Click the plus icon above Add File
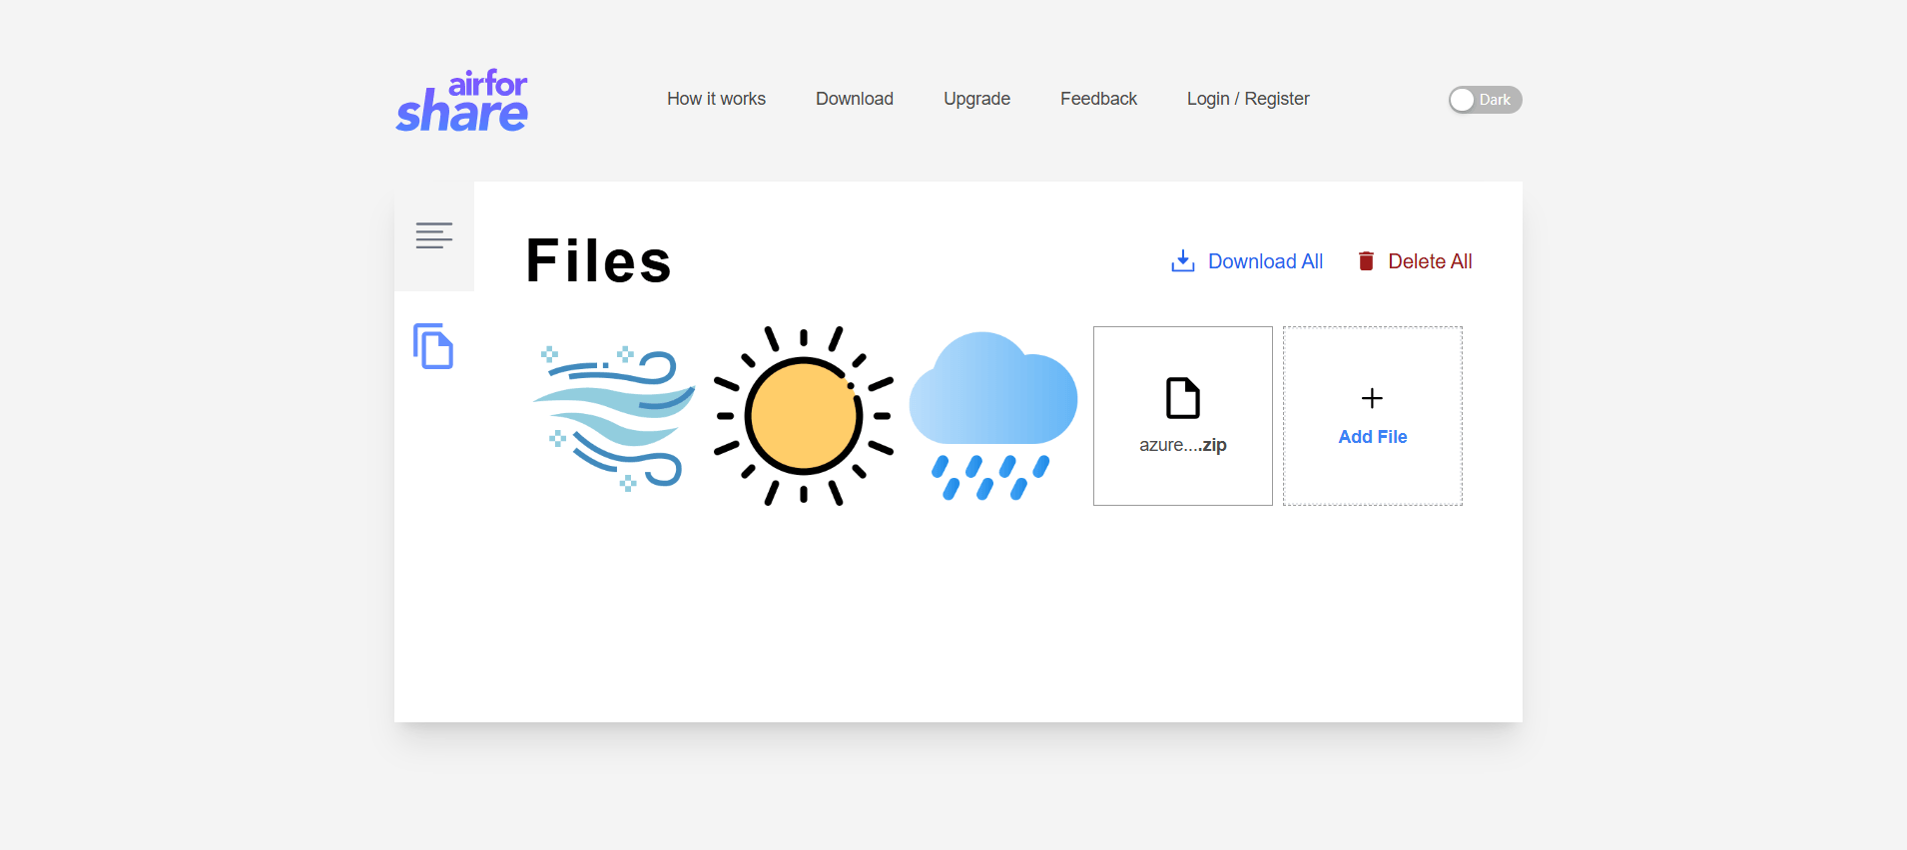This screenshot has height=850, width=1907. [1372, 398]
